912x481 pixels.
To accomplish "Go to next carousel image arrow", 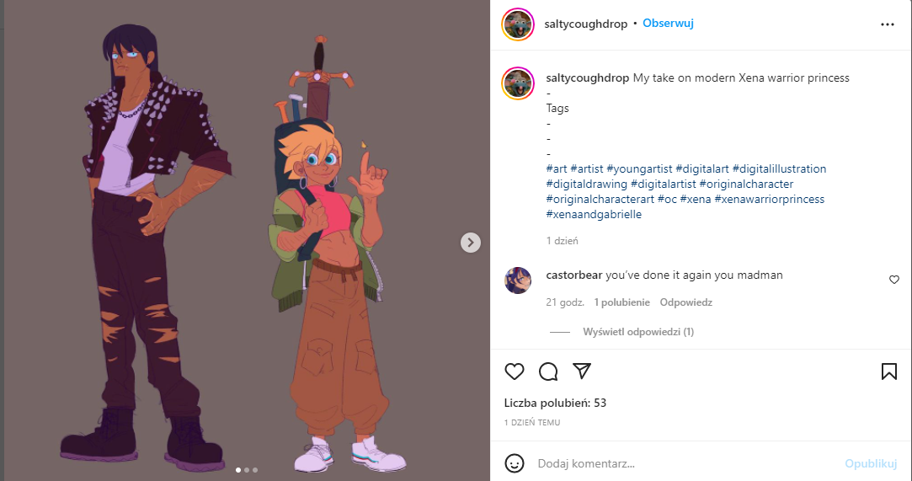I will tap(471, 243).
